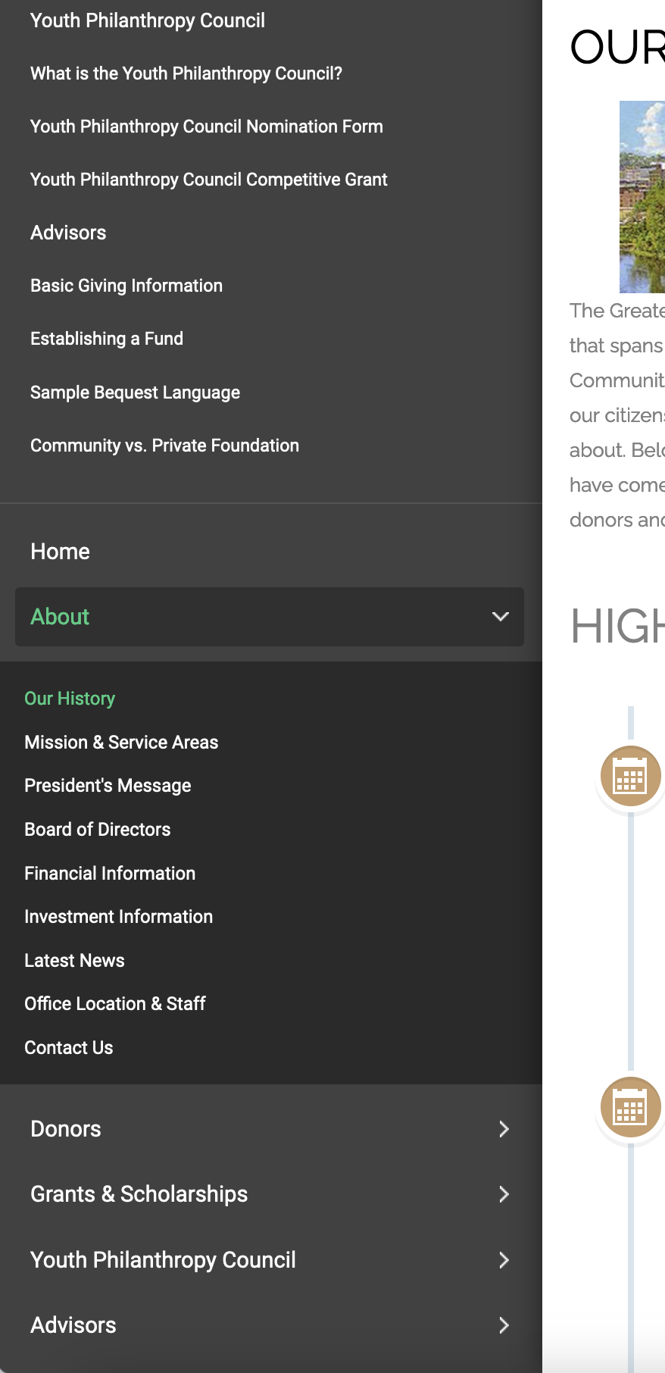
Task: Click the first calendar icon on timeline
Action: click(630, 777)
